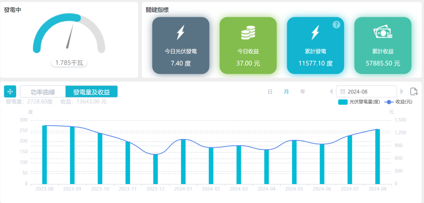Switch chart range to 年
The width and height of the screenshot is (424, 203).
303,92
